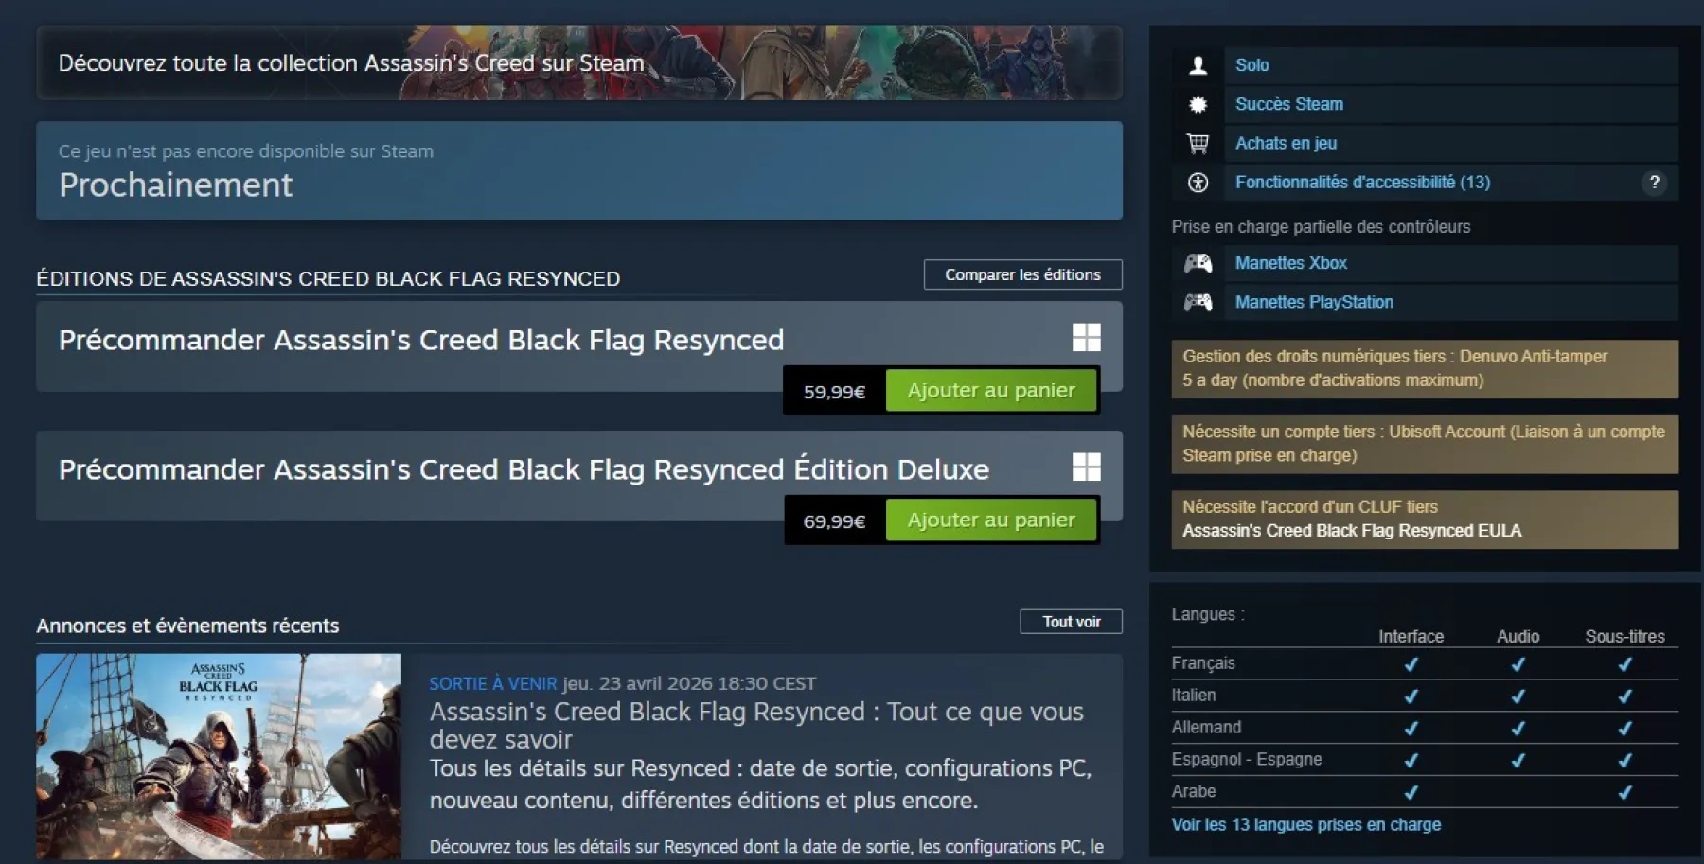This screenshot has width=1704, height=864.
Task: Click the Interface column header
Action: click(1411, 637)
